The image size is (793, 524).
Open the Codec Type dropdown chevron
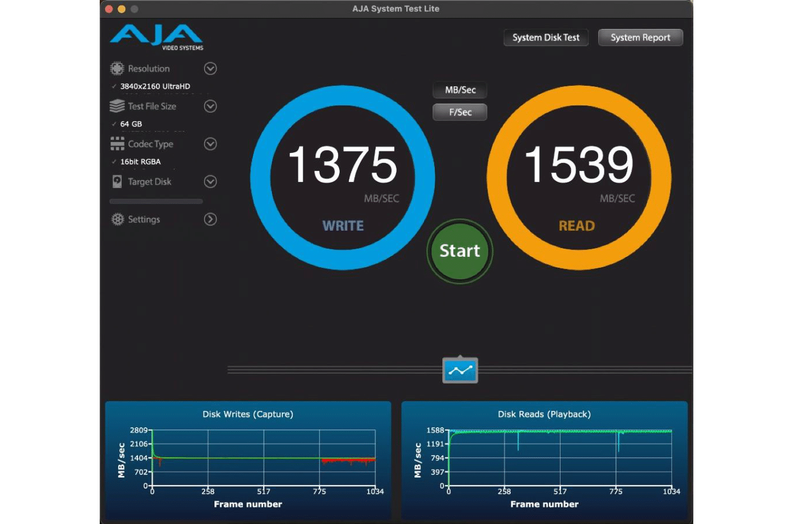pyautogui.click(x=210, y=144)
